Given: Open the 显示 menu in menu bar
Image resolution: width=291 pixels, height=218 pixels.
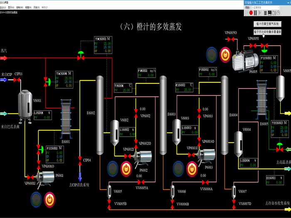Looking at the screenshot, I should tap(11, 7).
